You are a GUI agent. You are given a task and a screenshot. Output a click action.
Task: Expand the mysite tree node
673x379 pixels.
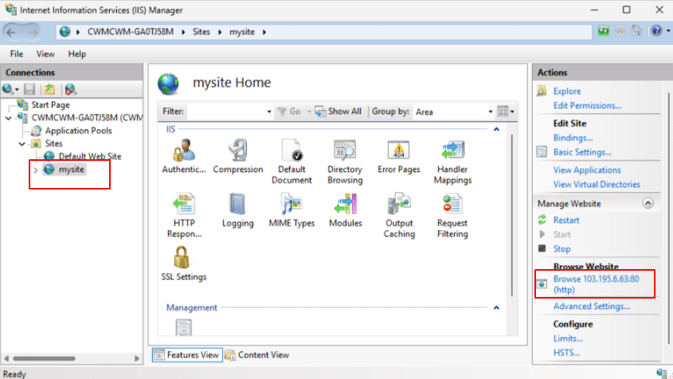(36, 170)
